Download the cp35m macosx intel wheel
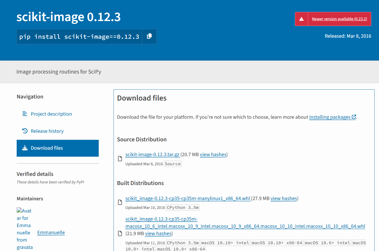Viewport: 379px width, 251px height. 245,223
